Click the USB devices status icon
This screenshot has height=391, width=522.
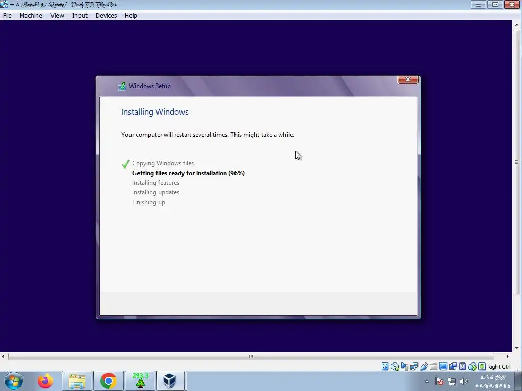[x=424, y=367]
